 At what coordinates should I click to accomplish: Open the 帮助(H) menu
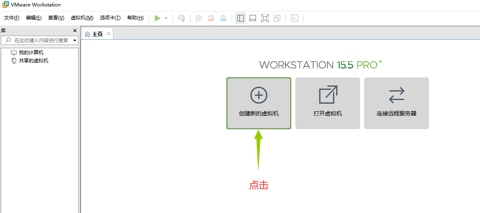tap(135, 18)
